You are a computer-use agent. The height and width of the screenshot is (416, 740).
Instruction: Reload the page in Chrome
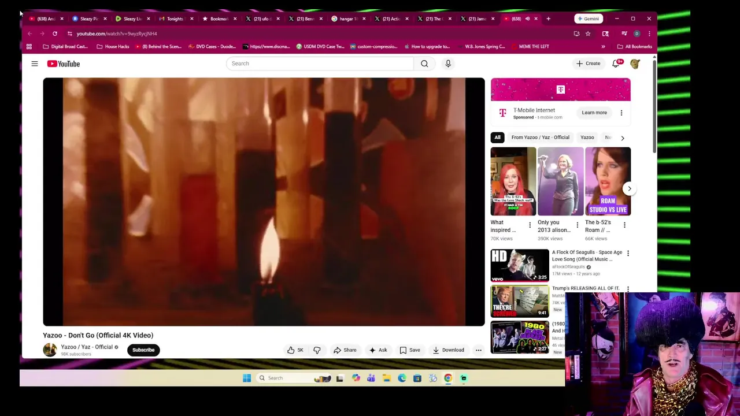55,34
